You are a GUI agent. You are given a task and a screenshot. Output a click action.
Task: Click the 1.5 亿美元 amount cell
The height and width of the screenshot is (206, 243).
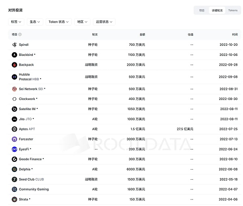138,129
